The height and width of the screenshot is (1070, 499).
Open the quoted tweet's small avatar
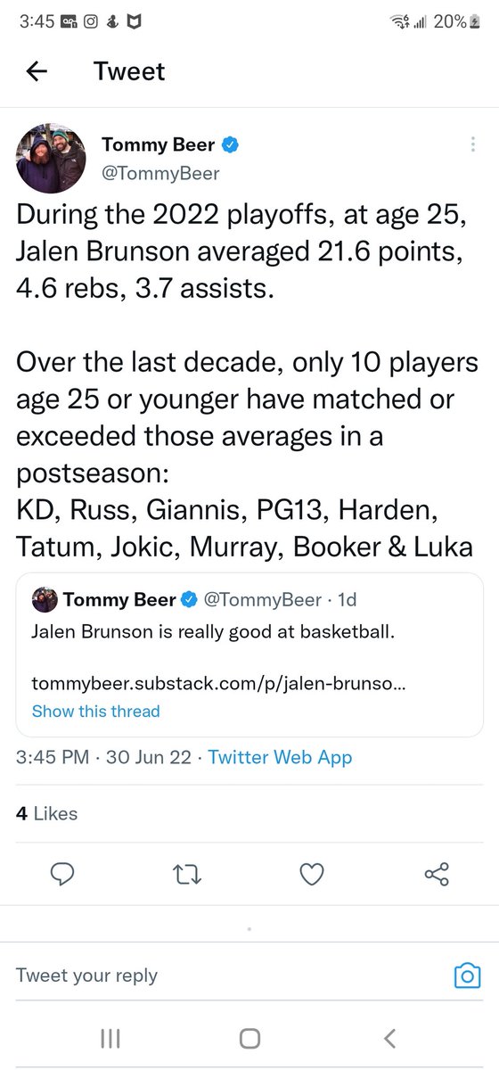(x=45, y=600)
